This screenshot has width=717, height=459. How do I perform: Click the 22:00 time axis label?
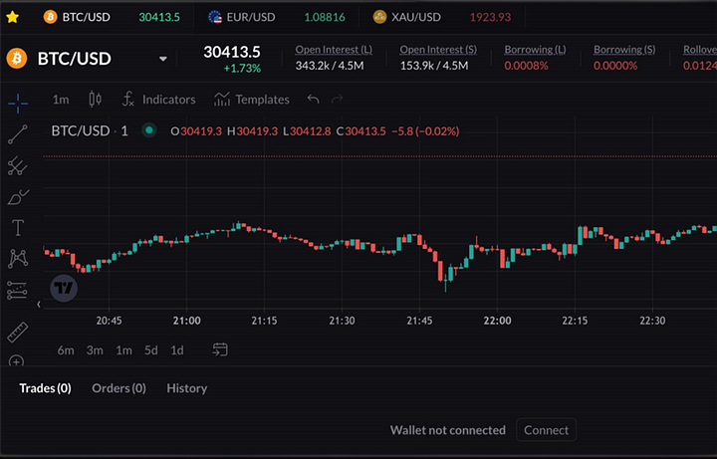pos(498,321)
